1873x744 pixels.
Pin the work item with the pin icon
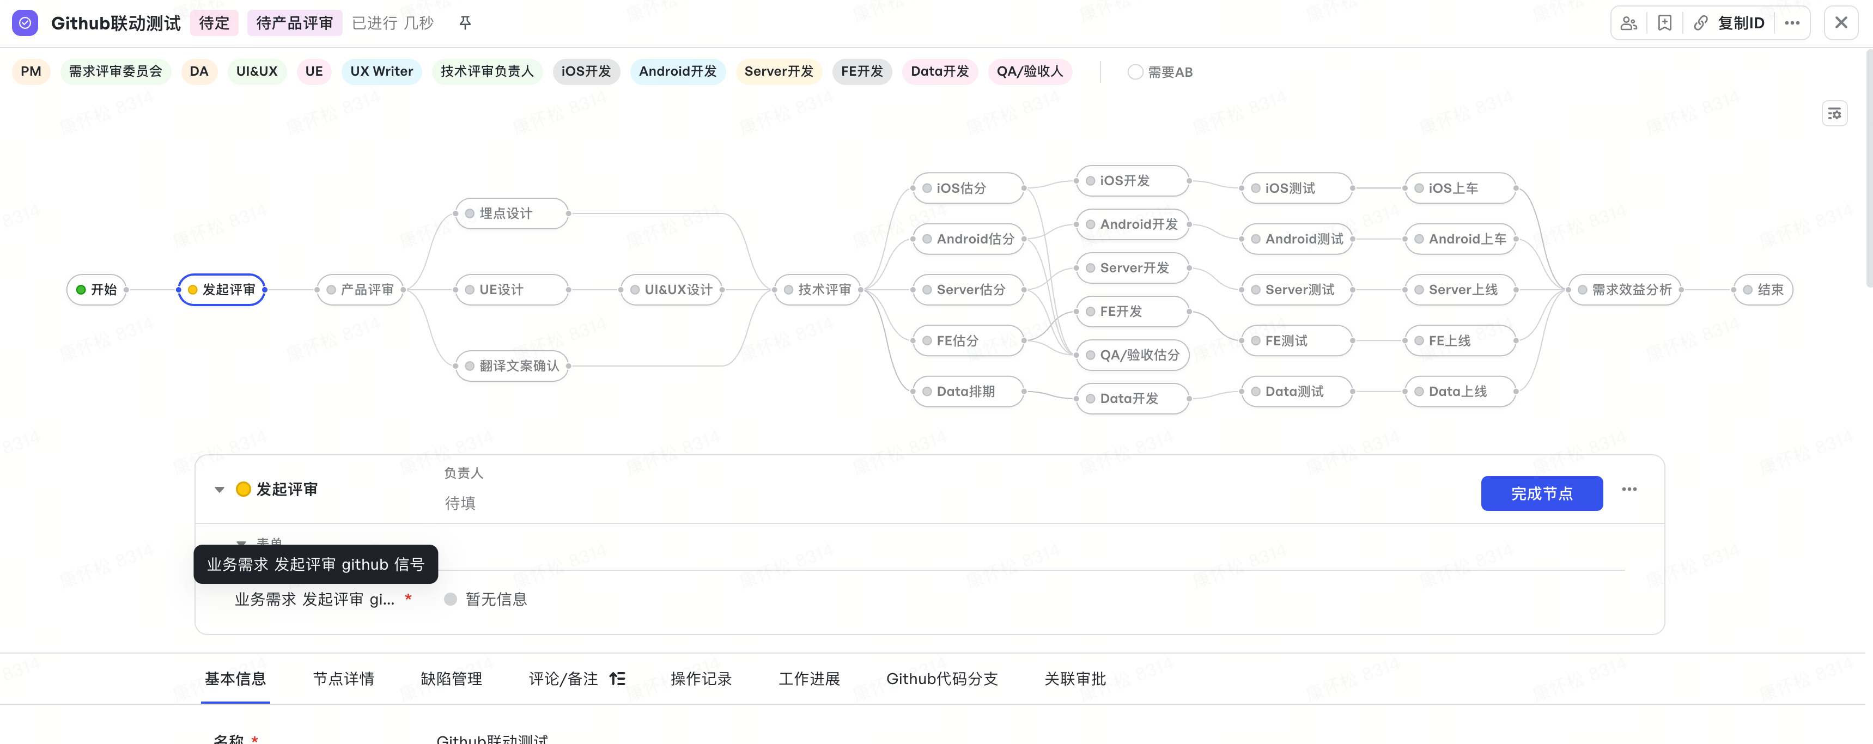coord(465,23)
